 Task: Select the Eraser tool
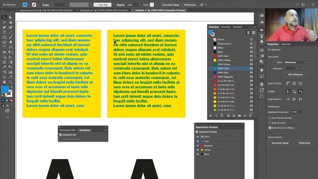[x=10, y=42]
